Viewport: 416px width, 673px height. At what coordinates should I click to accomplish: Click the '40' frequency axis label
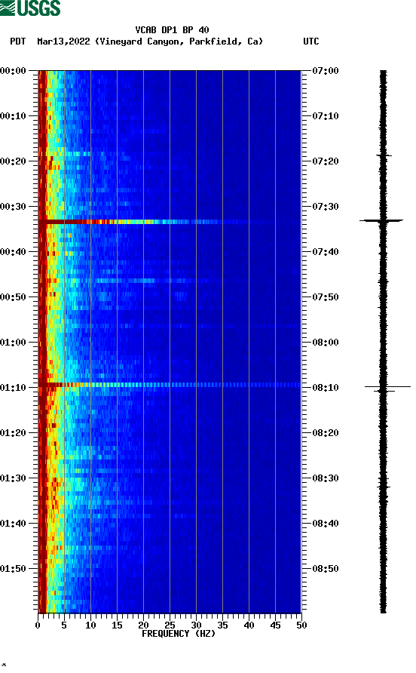pos(249,625)
